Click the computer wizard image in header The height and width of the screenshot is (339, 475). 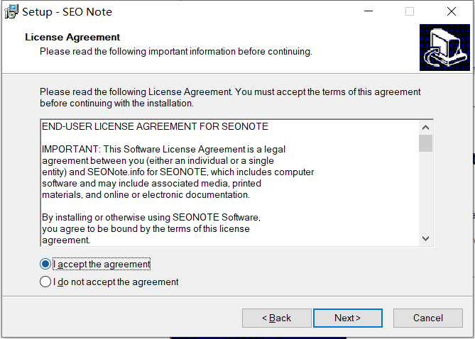point(444,48)
